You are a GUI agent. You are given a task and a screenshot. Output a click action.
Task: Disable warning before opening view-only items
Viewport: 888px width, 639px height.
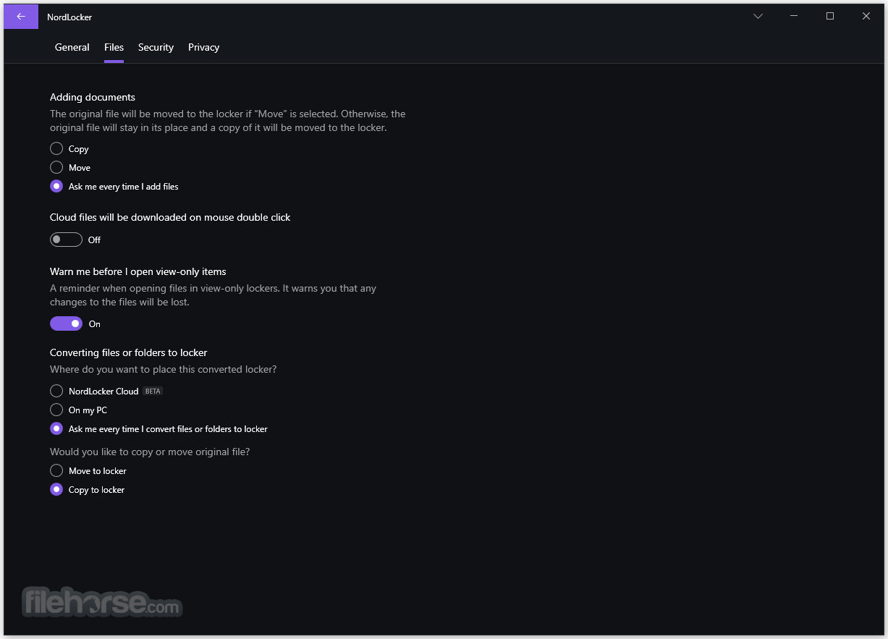66,323
